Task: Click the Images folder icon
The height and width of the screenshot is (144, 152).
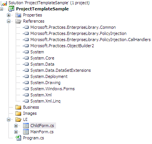Action: tap(18, 113)
